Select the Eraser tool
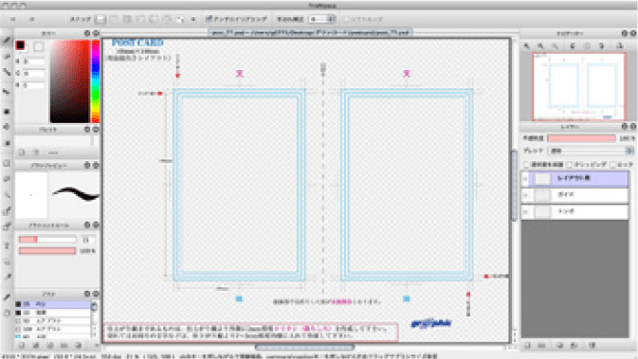The image size is (638, 359). pos(7,57)
